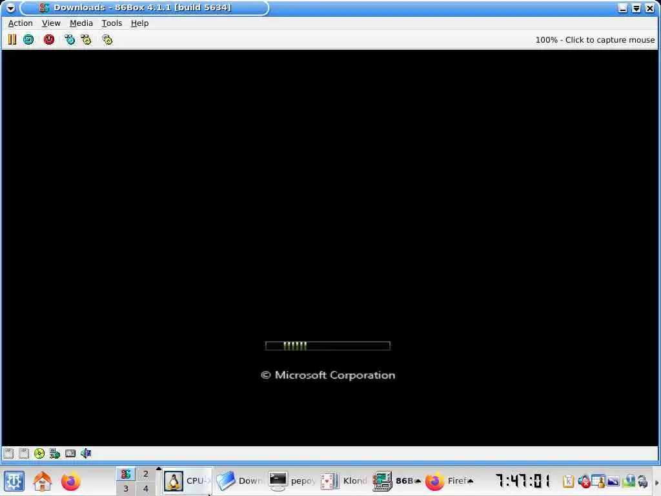Screen dimensions: 661x496
Task: Switch to the pepoy terminal taskbar window
Action: click(x=292, y=481)
